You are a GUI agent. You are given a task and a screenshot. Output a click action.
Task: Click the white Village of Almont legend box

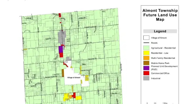(146, 38)
